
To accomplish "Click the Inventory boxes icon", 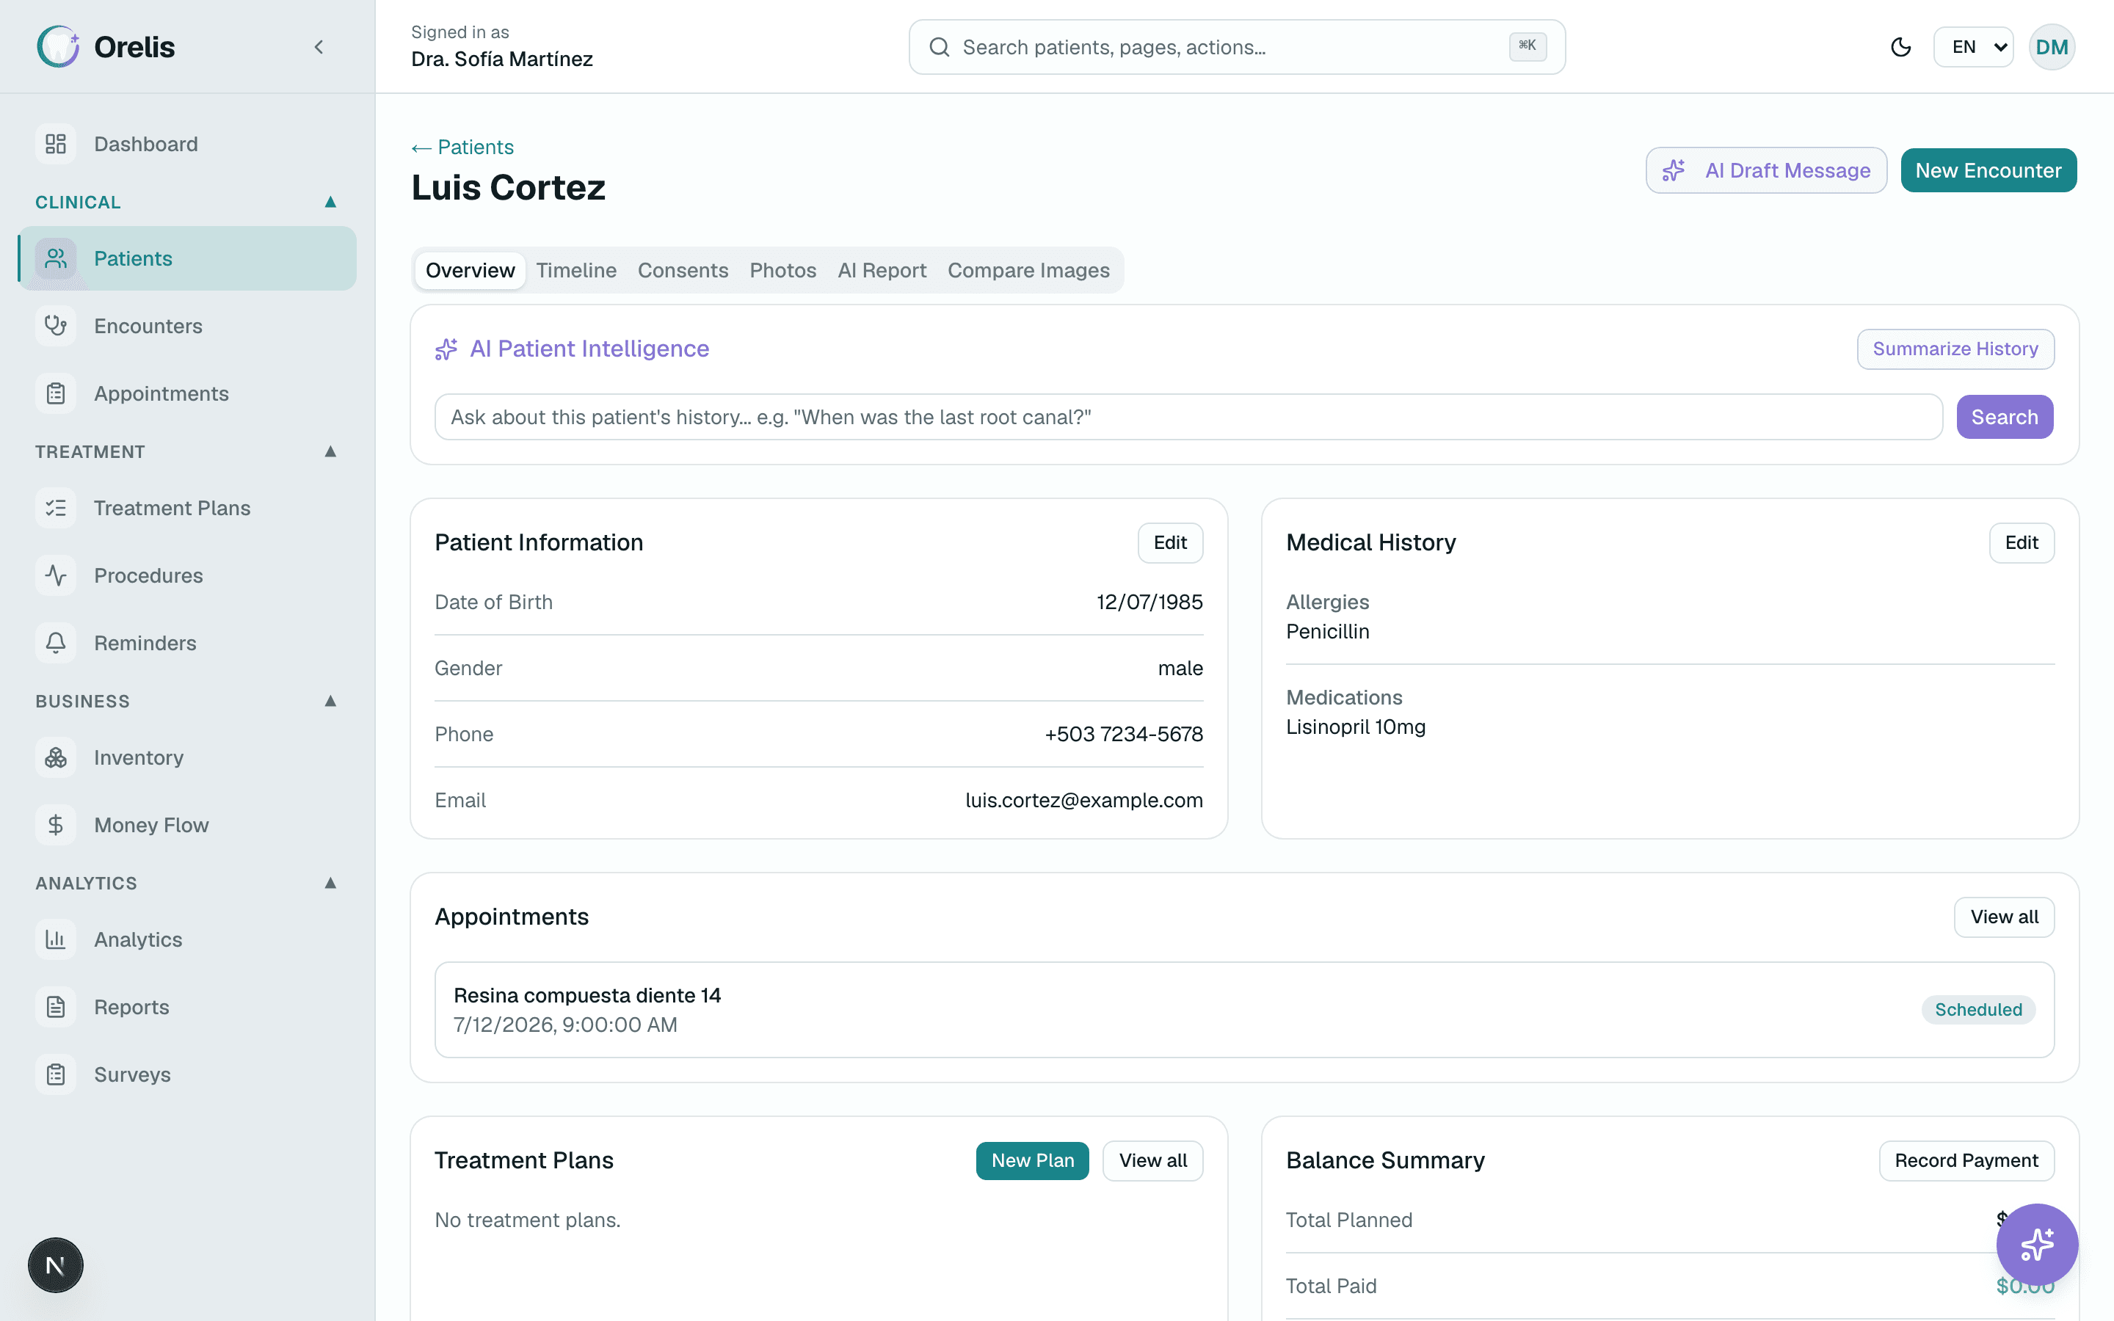I will 56,757.
